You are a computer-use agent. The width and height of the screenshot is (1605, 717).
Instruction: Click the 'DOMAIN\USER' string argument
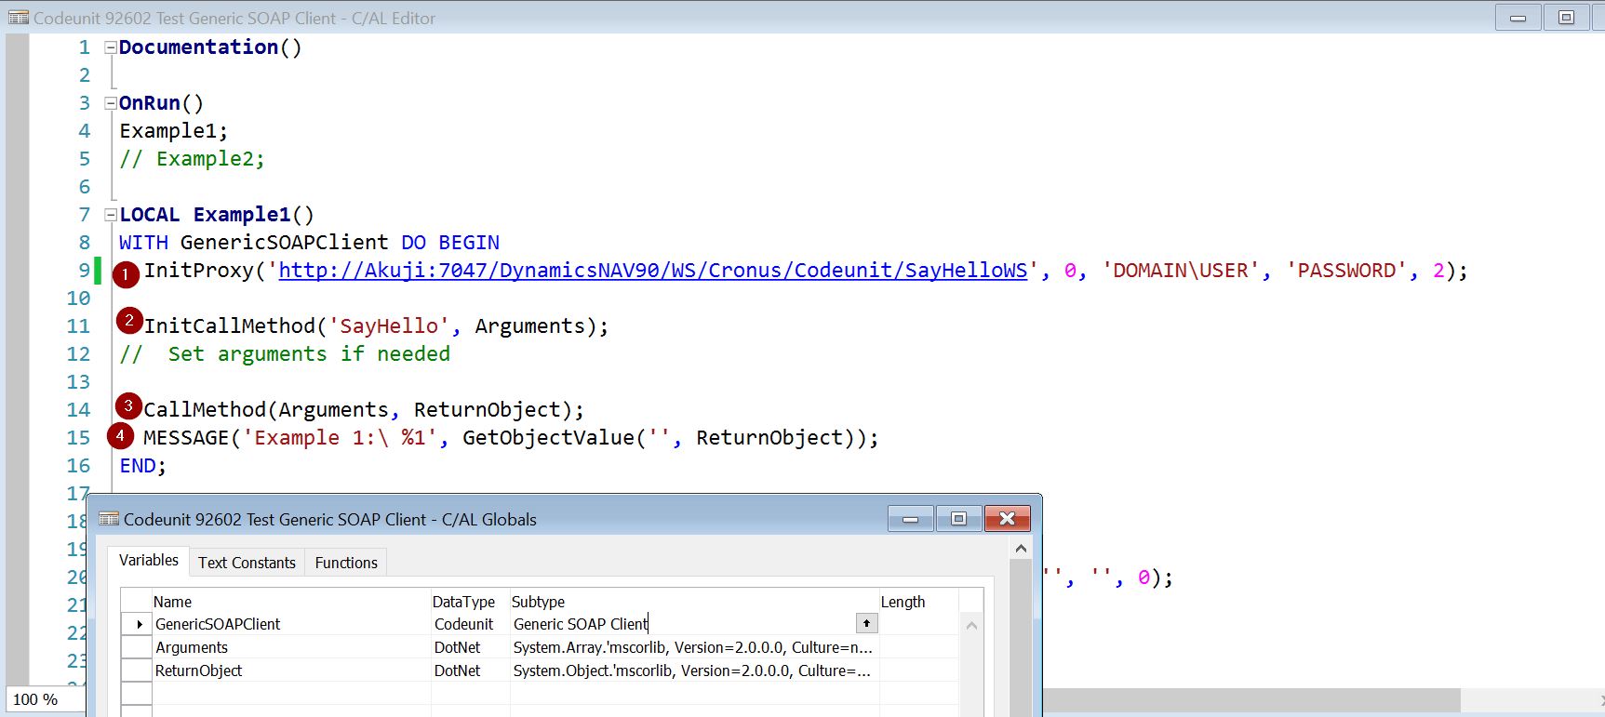coord(1181,271)
